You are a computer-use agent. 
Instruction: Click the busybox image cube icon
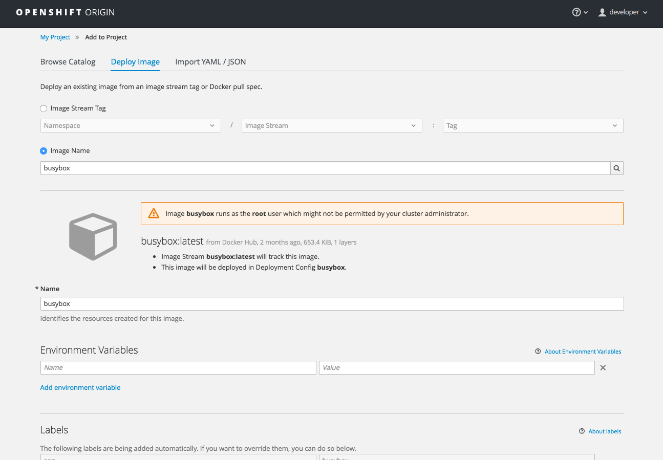[x=93, y=236]
